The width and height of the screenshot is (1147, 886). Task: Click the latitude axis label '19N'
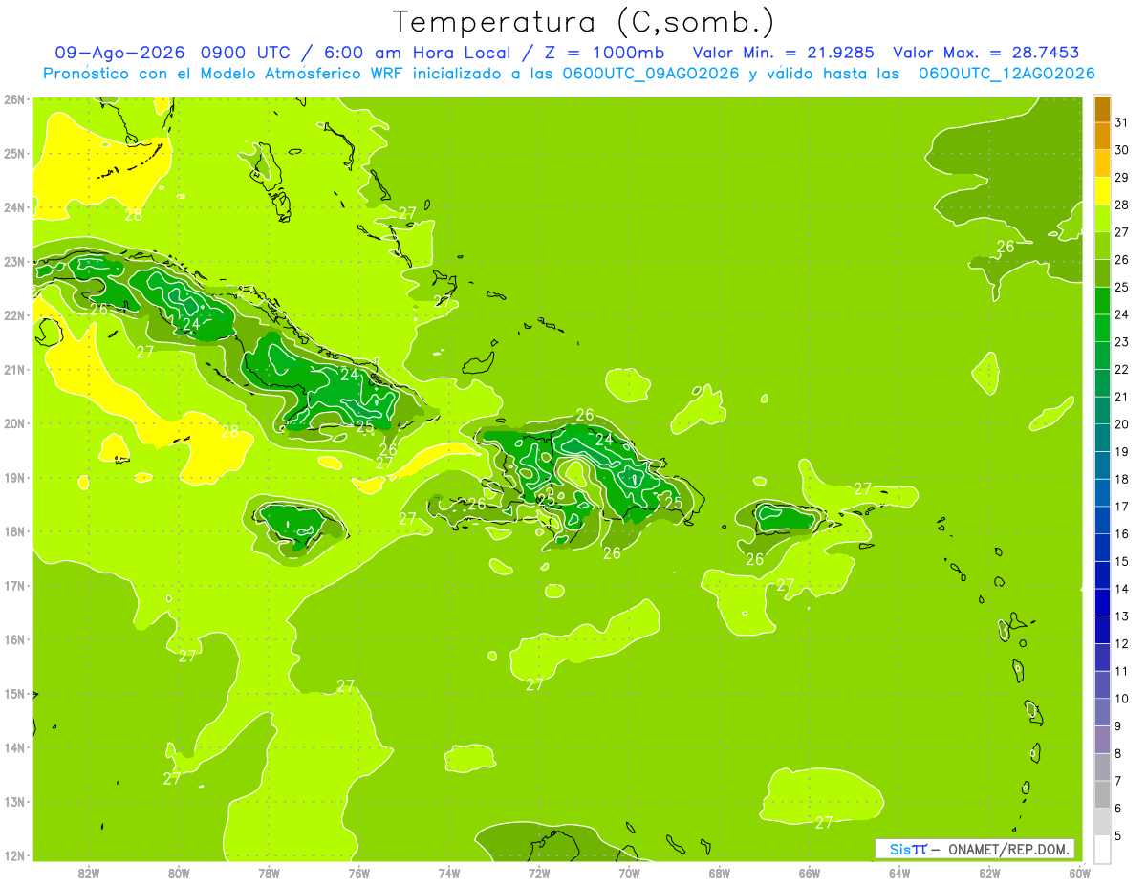pyautogui.click(x=14, y=478)
